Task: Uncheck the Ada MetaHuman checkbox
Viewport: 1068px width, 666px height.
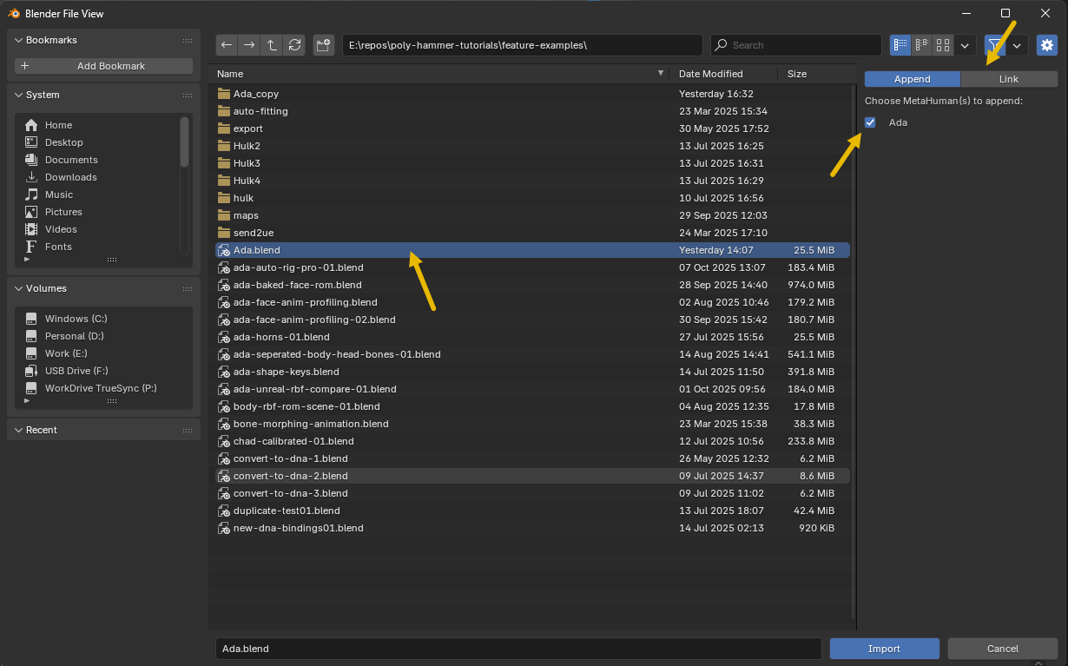Action: click(x=870, y=122)
